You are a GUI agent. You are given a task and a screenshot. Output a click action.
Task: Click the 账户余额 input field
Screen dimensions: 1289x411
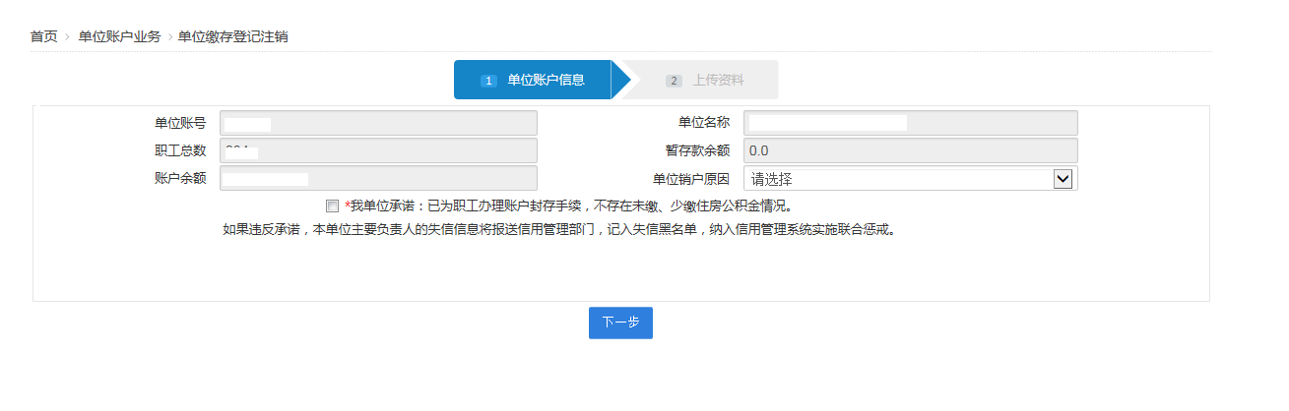378,178
